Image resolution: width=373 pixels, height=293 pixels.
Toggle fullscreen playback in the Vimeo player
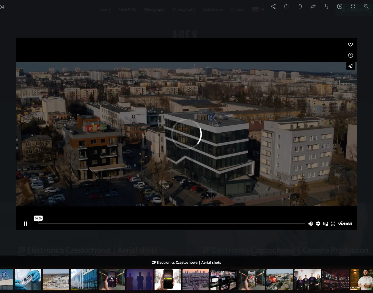click(333, 223)
